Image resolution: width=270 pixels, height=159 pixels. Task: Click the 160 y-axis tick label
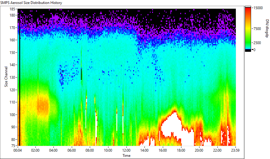tap(12, 40)
